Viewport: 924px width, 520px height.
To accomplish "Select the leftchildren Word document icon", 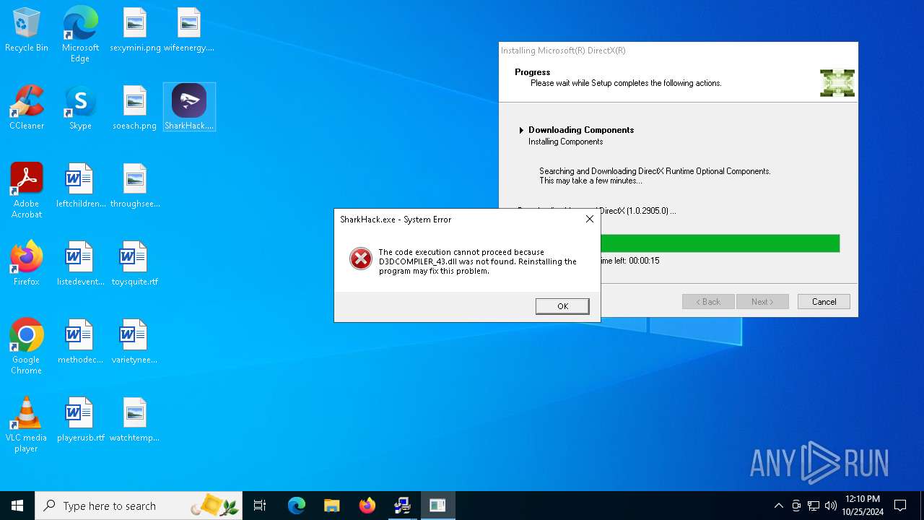I will pyautogui.click(x=80, y=185).
